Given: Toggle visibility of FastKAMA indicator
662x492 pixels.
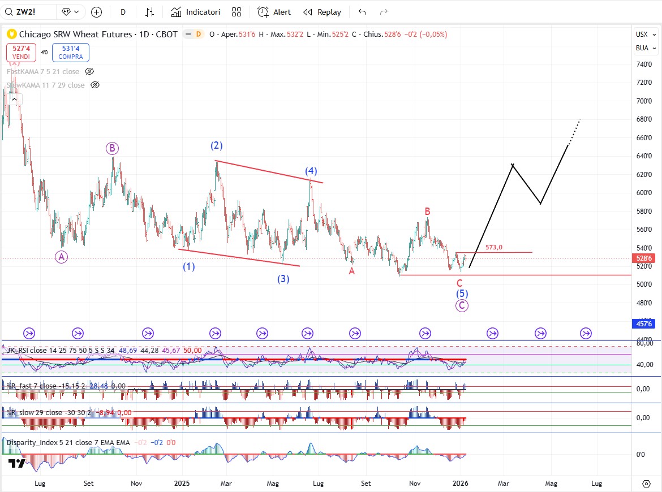Looking at the screenshot, I should click(89, 72).
